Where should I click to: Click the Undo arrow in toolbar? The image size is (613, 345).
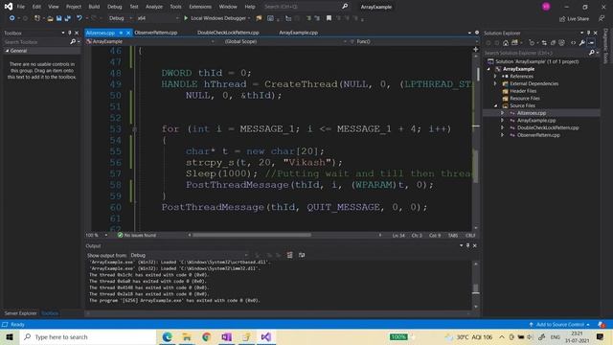click(79, 18)
